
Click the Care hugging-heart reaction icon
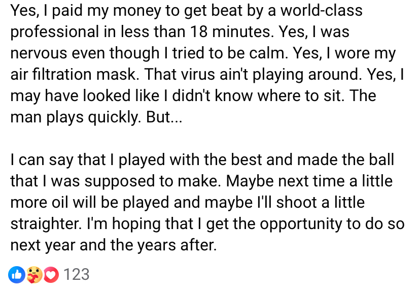(x=33, y=275)
